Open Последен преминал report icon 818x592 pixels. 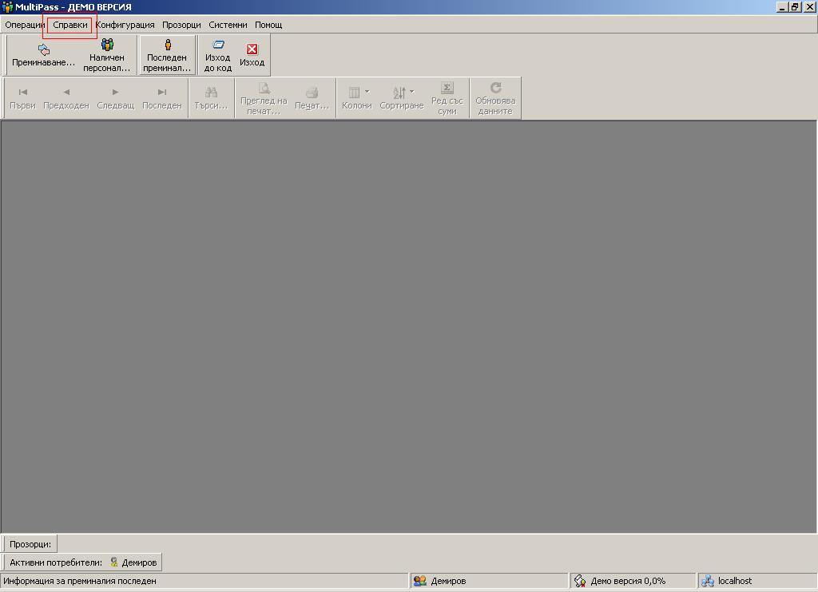[x=168, y=45]
